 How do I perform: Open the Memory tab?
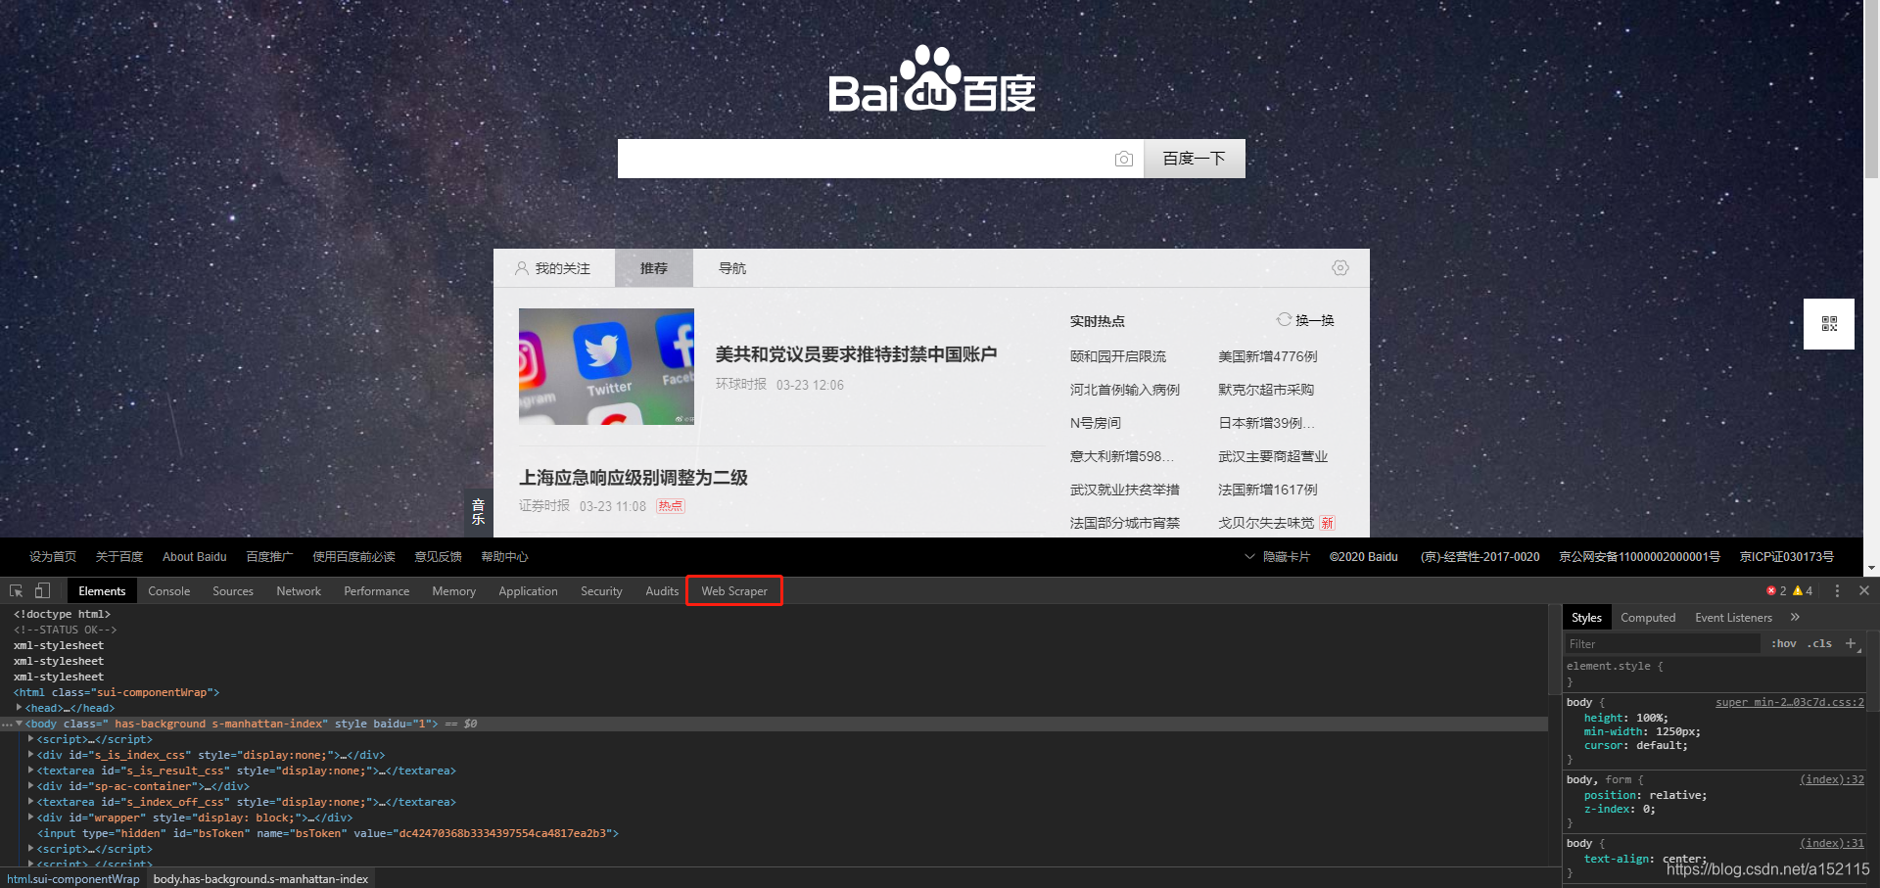tap(453, 590)
